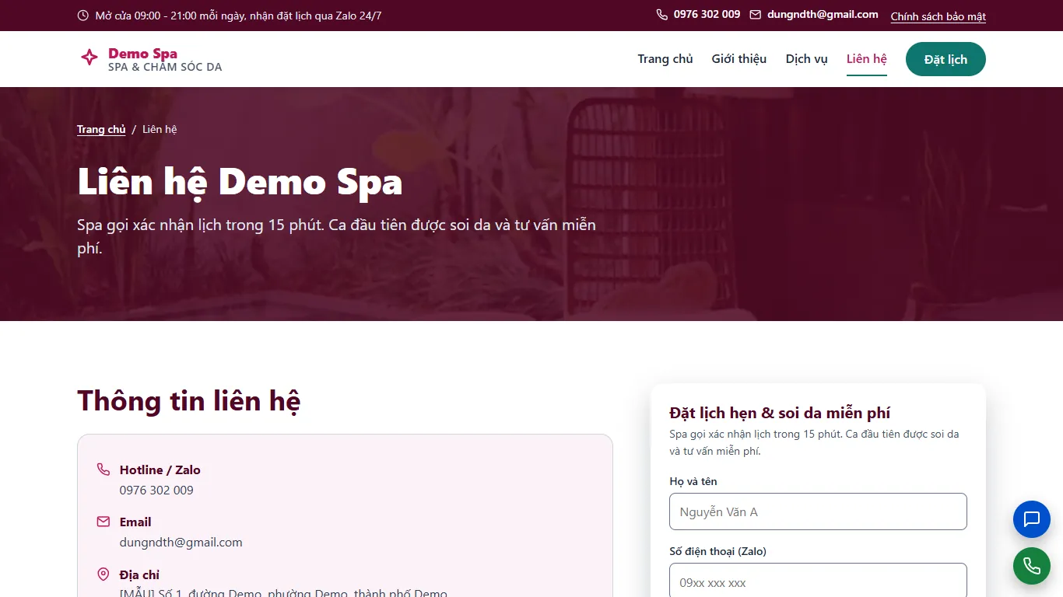Click the 0976 302 009 hotline number in contact card
Image resolution: width=1063 pixels, height=597 pixels.
(156, 491)
